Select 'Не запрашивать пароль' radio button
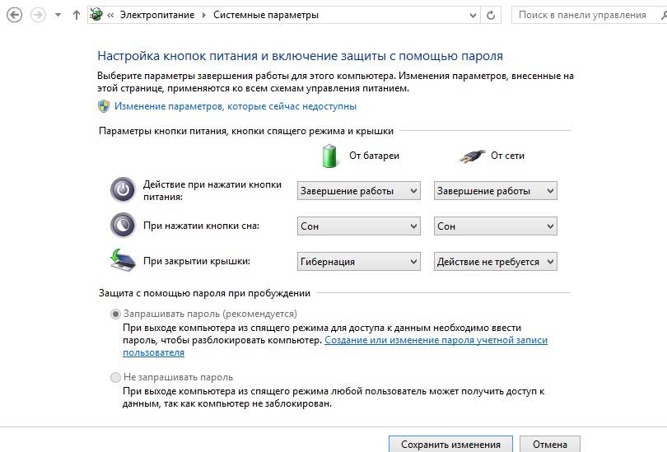The width and height of the screenshot is (667, 452). click(x=115, y=377)
